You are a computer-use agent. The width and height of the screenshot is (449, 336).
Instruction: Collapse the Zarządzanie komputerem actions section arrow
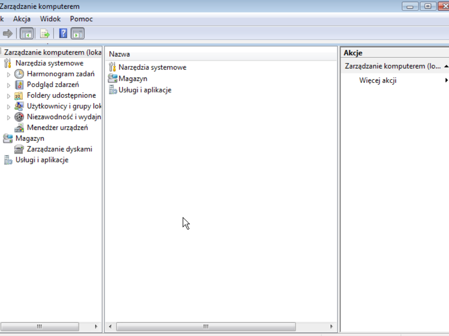click(x=446, y=66)
